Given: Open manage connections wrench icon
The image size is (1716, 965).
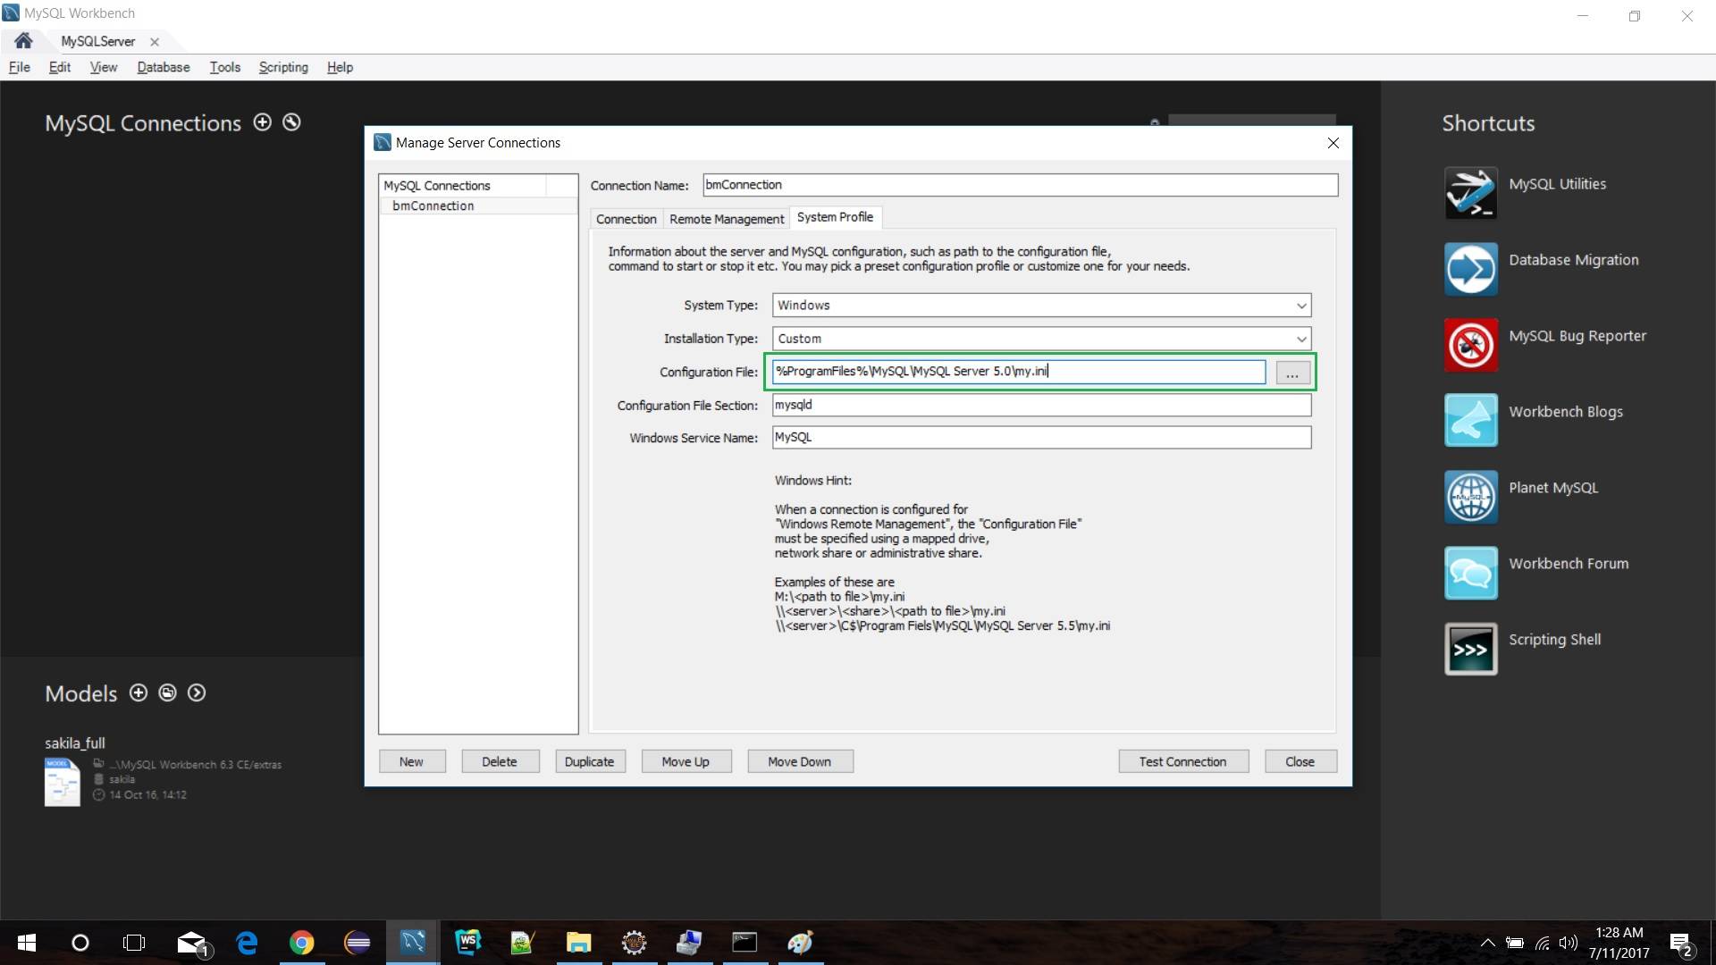Looking at the screenshot, I should click(x=291, y=122).
